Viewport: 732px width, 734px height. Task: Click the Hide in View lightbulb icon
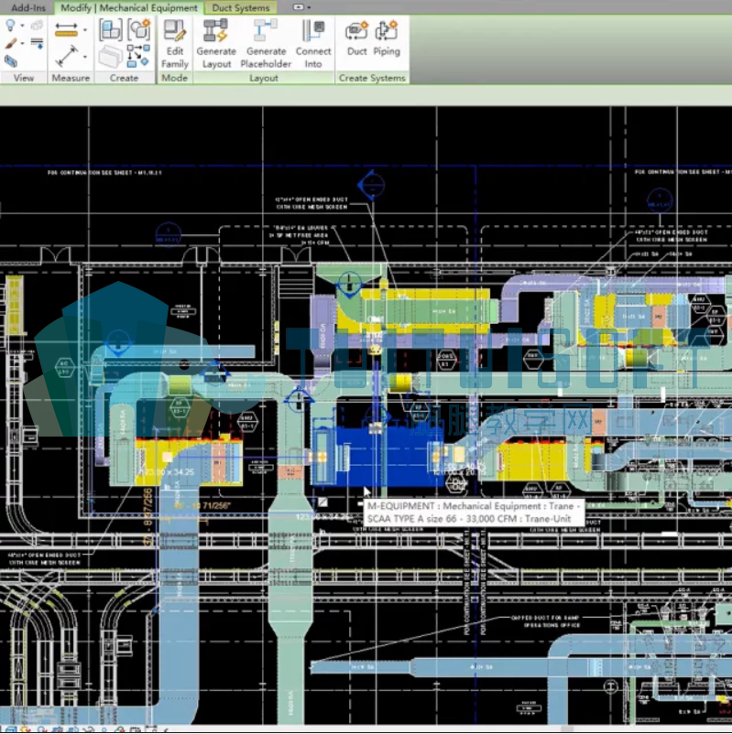coord(10,26)
